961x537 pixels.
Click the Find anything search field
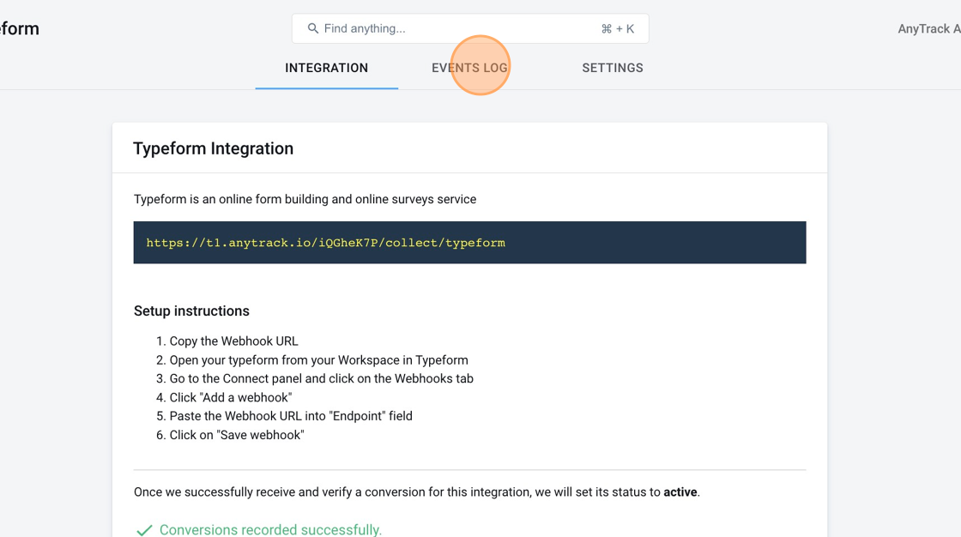coord(470,28)
